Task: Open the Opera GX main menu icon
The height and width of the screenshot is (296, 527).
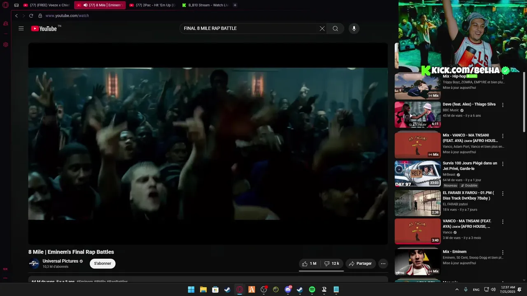Action: tap(5, 5)
